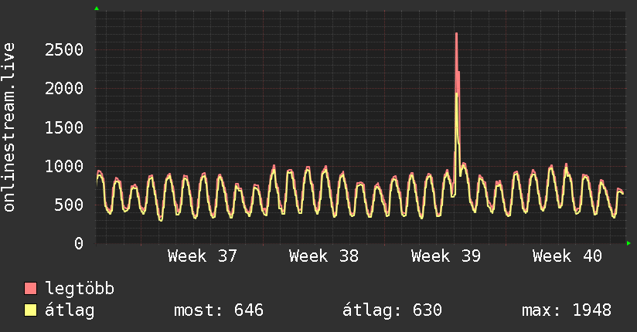The width and height of the screenshot is (637, 332).
Task: Click the 'most: 646' value
Action: 219,310
